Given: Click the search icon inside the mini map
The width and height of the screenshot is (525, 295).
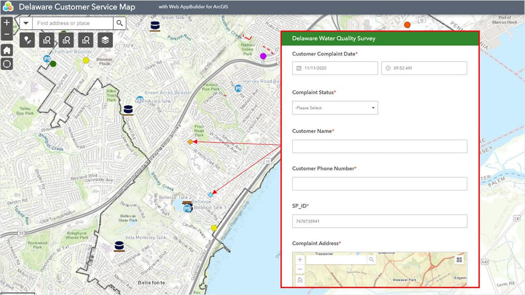Looking at the screenshot, I should tap(371, 259).
